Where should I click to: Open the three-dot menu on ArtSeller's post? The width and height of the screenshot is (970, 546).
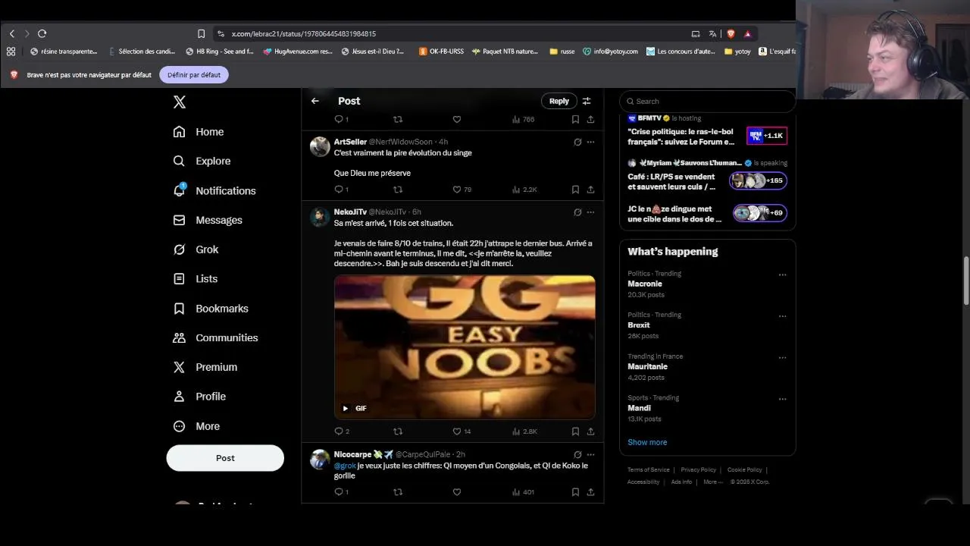pos(590,142)
